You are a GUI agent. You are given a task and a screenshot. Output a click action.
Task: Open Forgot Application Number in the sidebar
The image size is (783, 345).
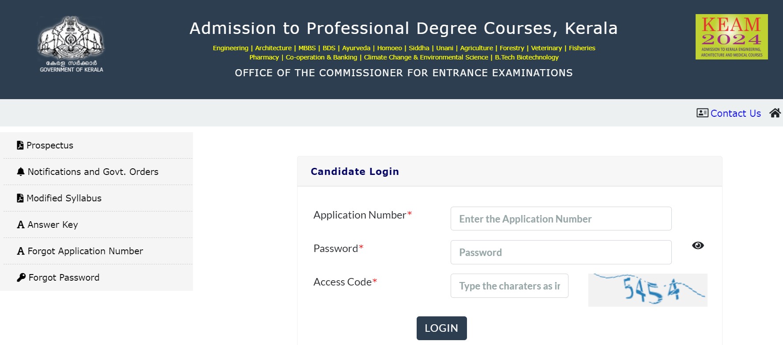(x=85, y=251)
